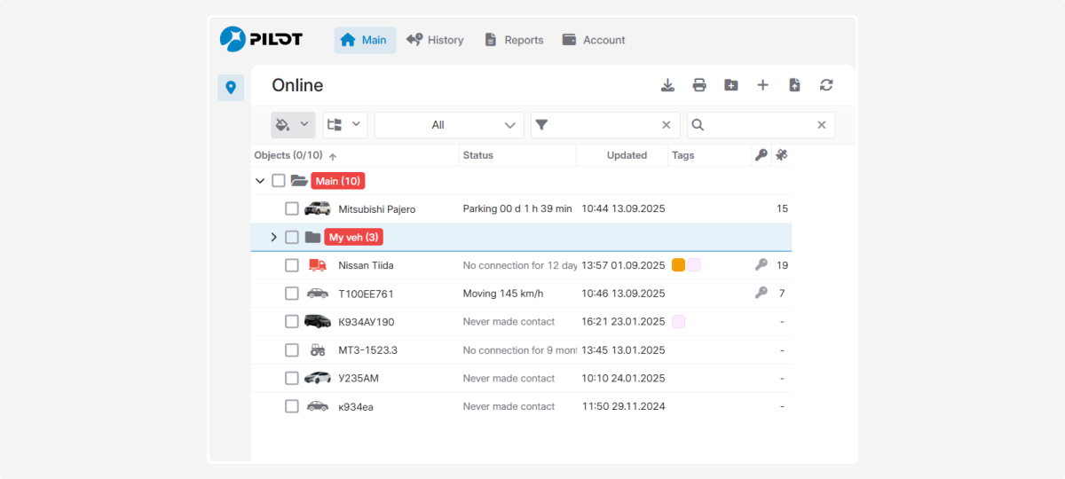Expand the My veh (3) folder
1065x479 pixels.
[273, 238]
